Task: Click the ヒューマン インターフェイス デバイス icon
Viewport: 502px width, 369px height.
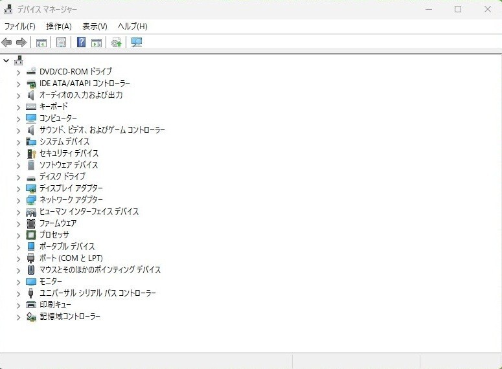Action: tap(31, 212)
